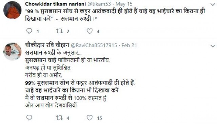Open second tweet's body text
The width and height of the screenshot is (217, 124).
point(80,79)
